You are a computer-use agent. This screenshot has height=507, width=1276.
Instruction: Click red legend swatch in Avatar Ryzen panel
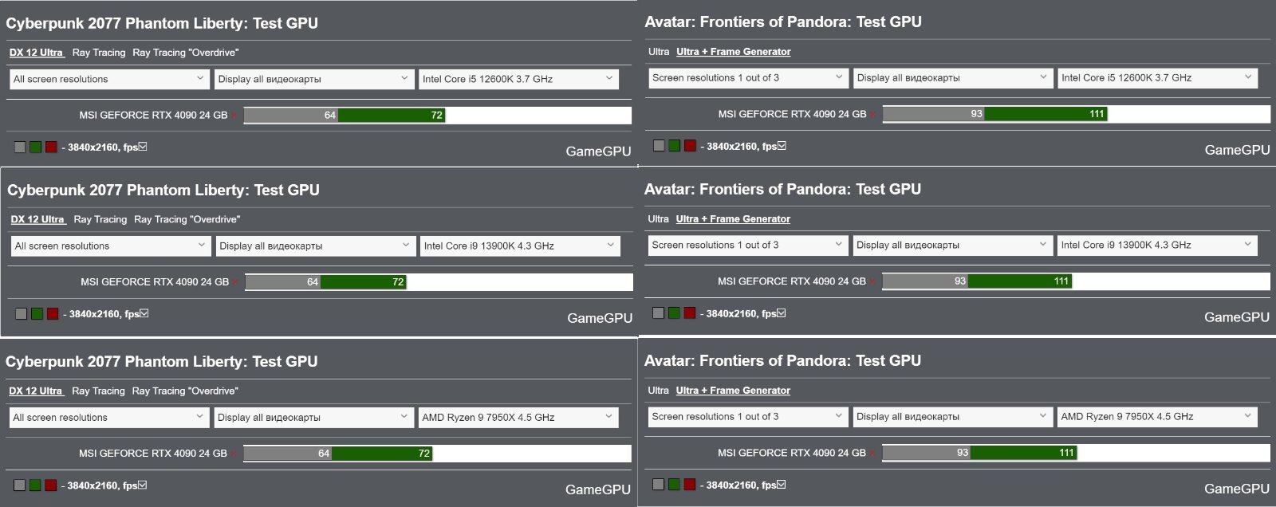pos(690,485)
